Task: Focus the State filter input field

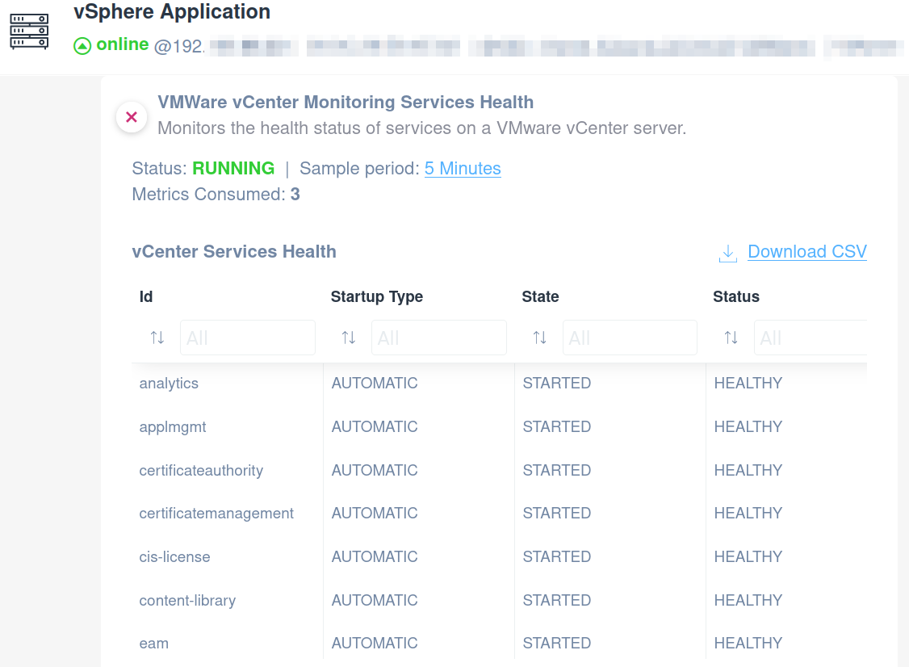Action: coord(630,338)
